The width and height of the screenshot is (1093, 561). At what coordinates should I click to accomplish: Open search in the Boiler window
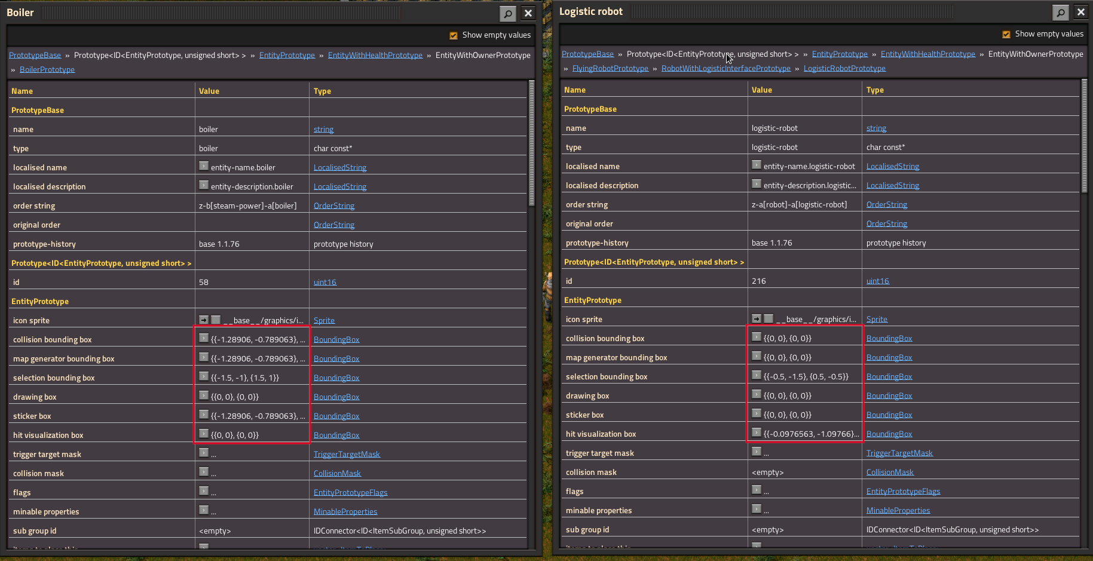[507, 13]
